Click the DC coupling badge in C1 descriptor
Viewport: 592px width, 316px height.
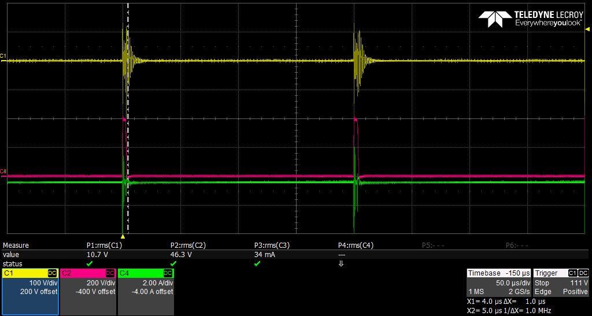(52, 273)
